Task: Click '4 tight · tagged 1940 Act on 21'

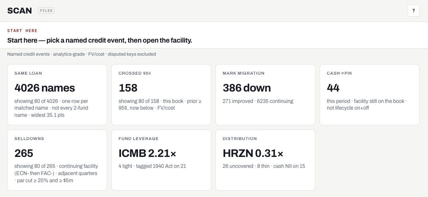Action: pyautogui.click(x=152, y=166)
